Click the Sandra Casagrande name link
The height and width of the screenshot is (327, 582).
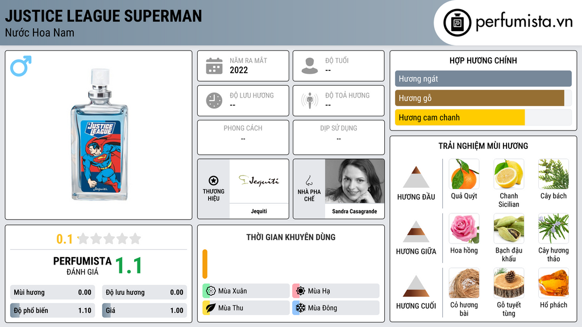355,211
